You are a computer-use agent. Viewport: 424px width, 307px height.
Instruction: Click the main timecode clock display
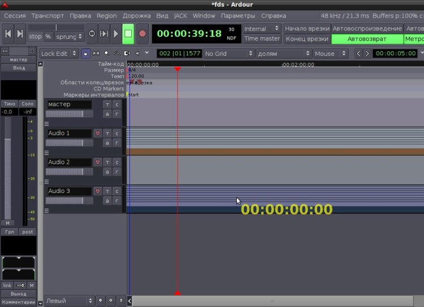[189, 33]
